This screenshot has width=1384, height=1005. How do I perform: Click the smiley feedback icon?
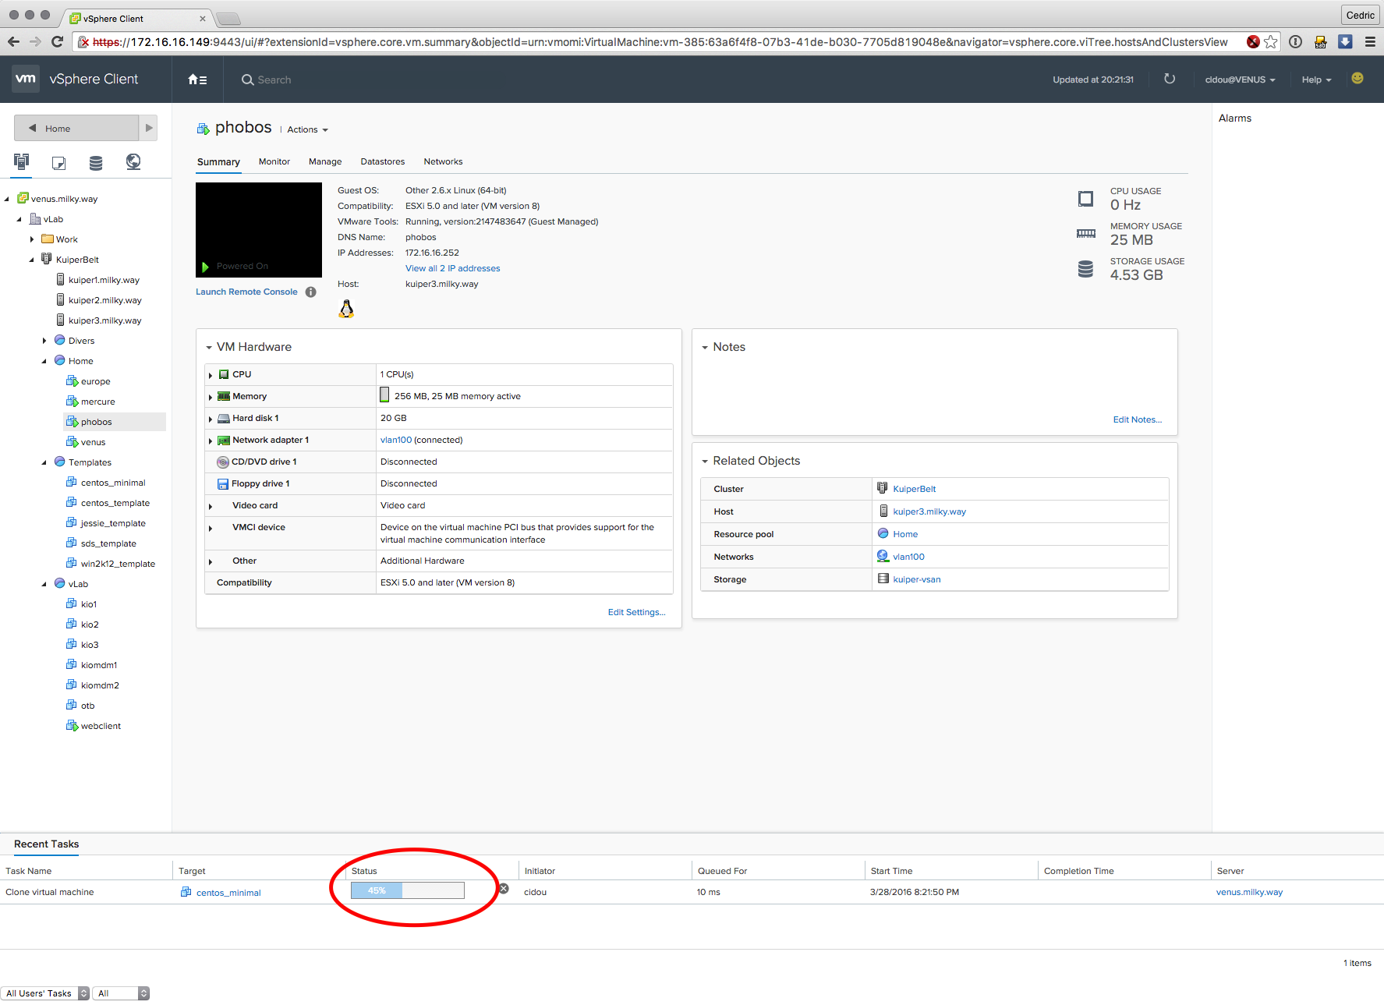[x=1357, y=79]
